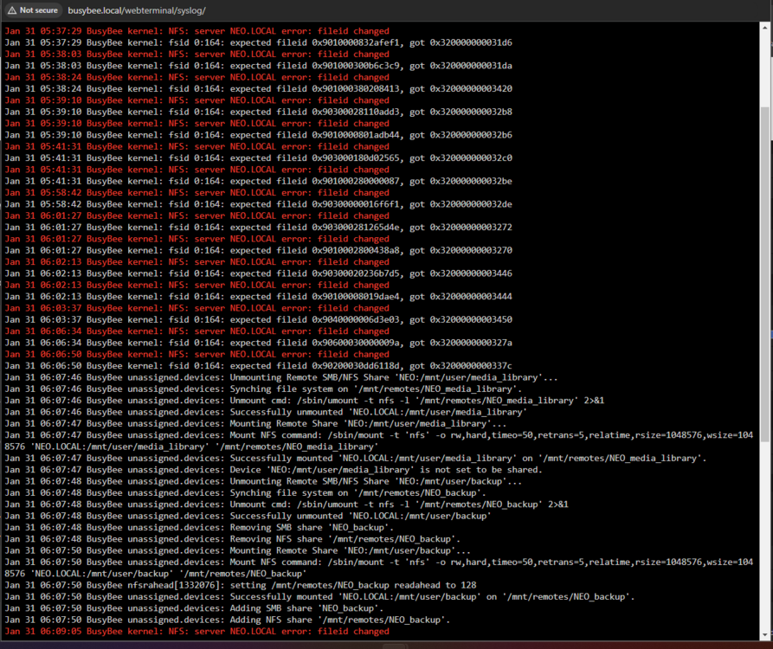Click the Adding NFS share NEO_backup line
Image resolution: width=773 pixels, height=649 pixels.
[228, 620]
